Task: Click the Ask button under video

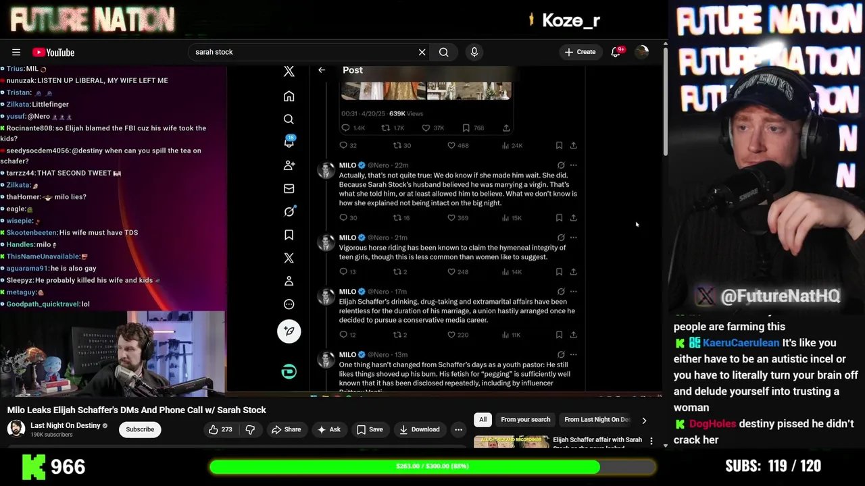Action: click(328, 429)
